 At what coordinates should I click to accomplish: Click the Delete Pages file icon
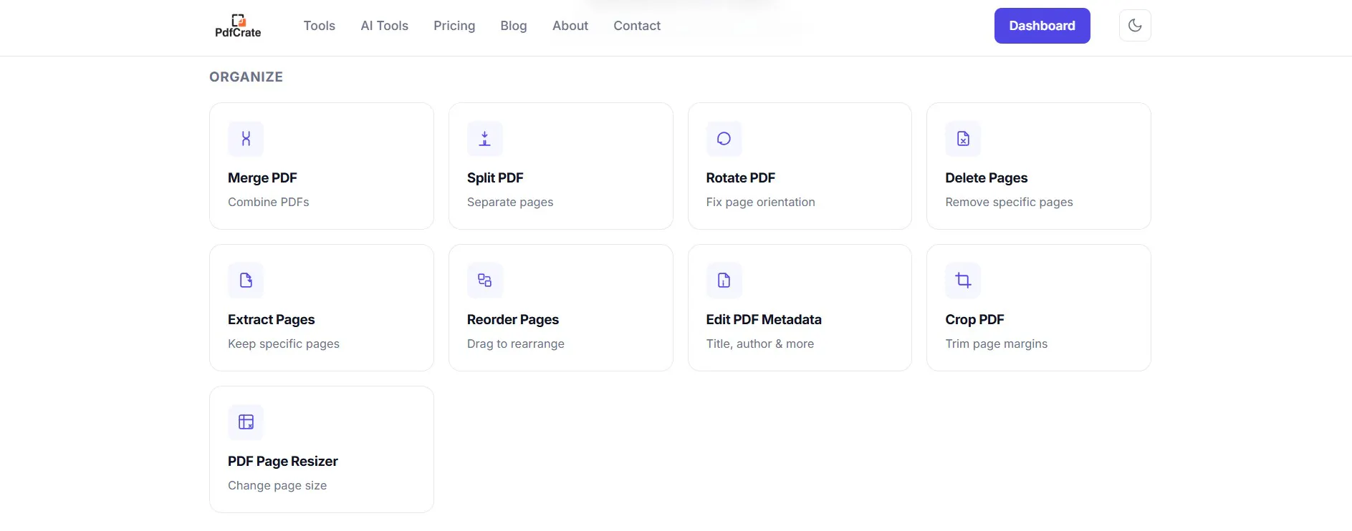tap(963, 139)
